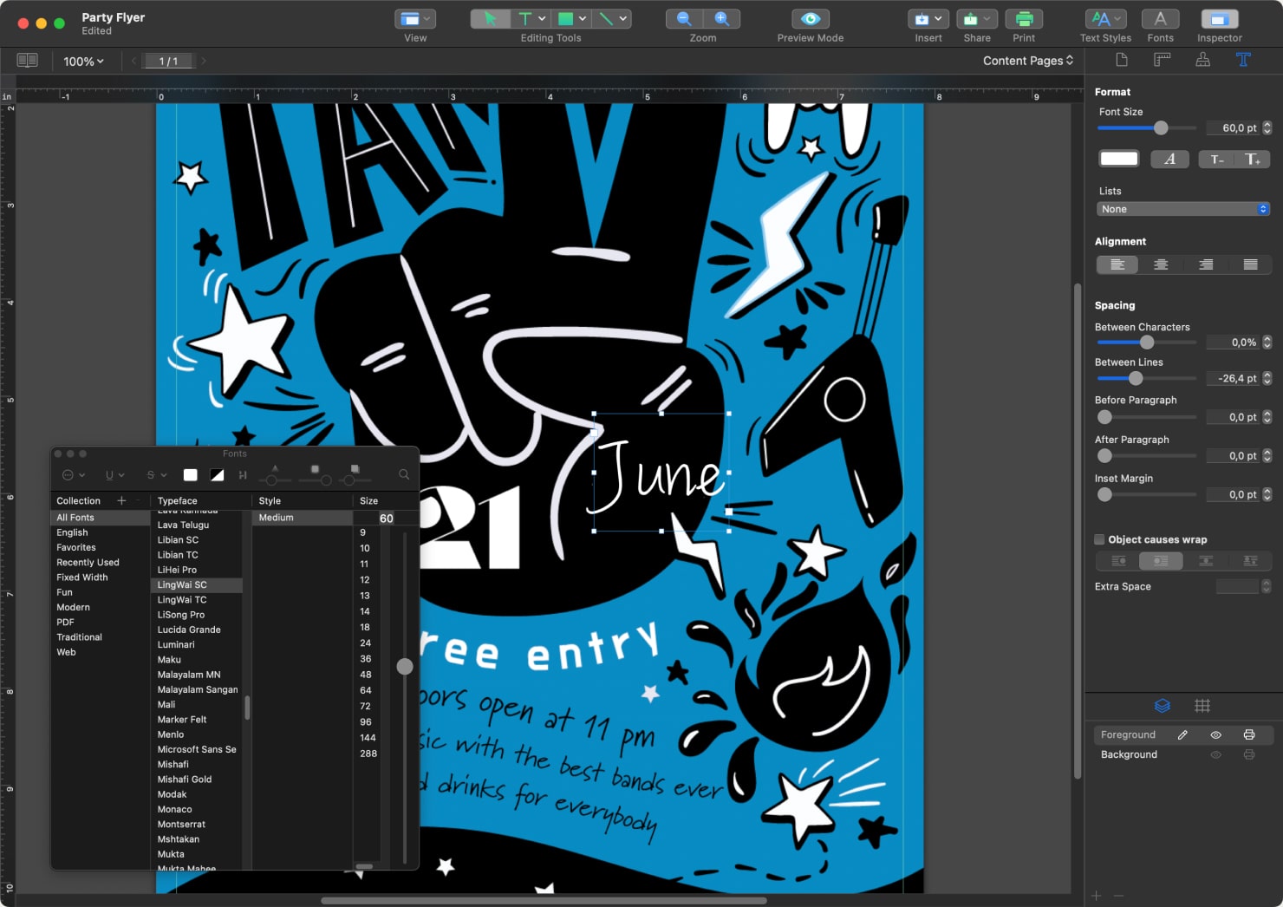
Task: Adjust the Between Characters slider
Action: (1147, 343)
